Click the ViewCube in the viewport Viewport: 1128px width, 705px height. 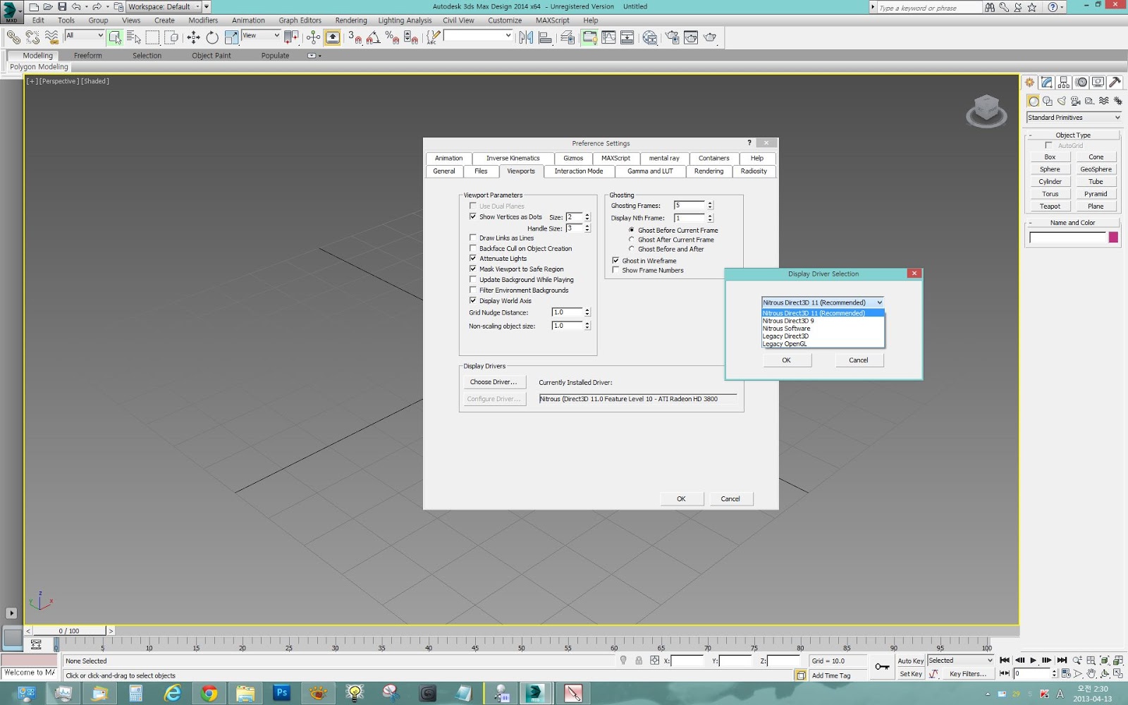pyautogui.click(x=986, y=111)
